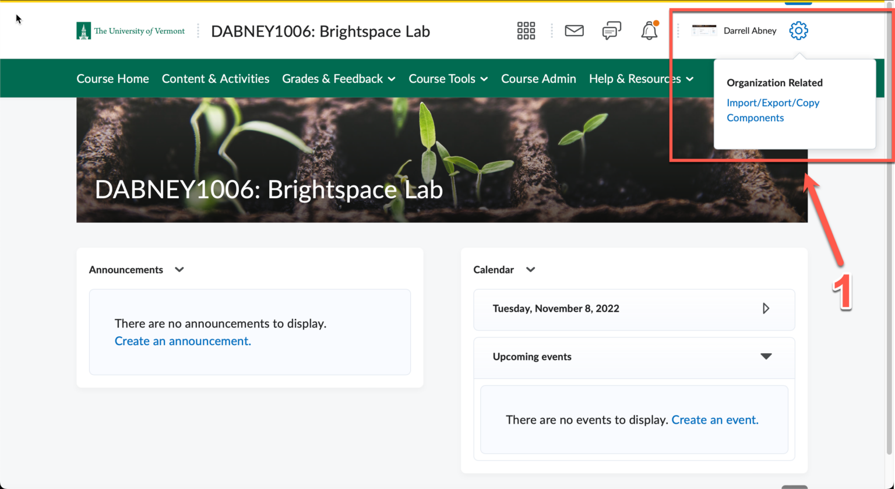Click the Create an event link
895x489 pixels.
click(x=715, y=420)
